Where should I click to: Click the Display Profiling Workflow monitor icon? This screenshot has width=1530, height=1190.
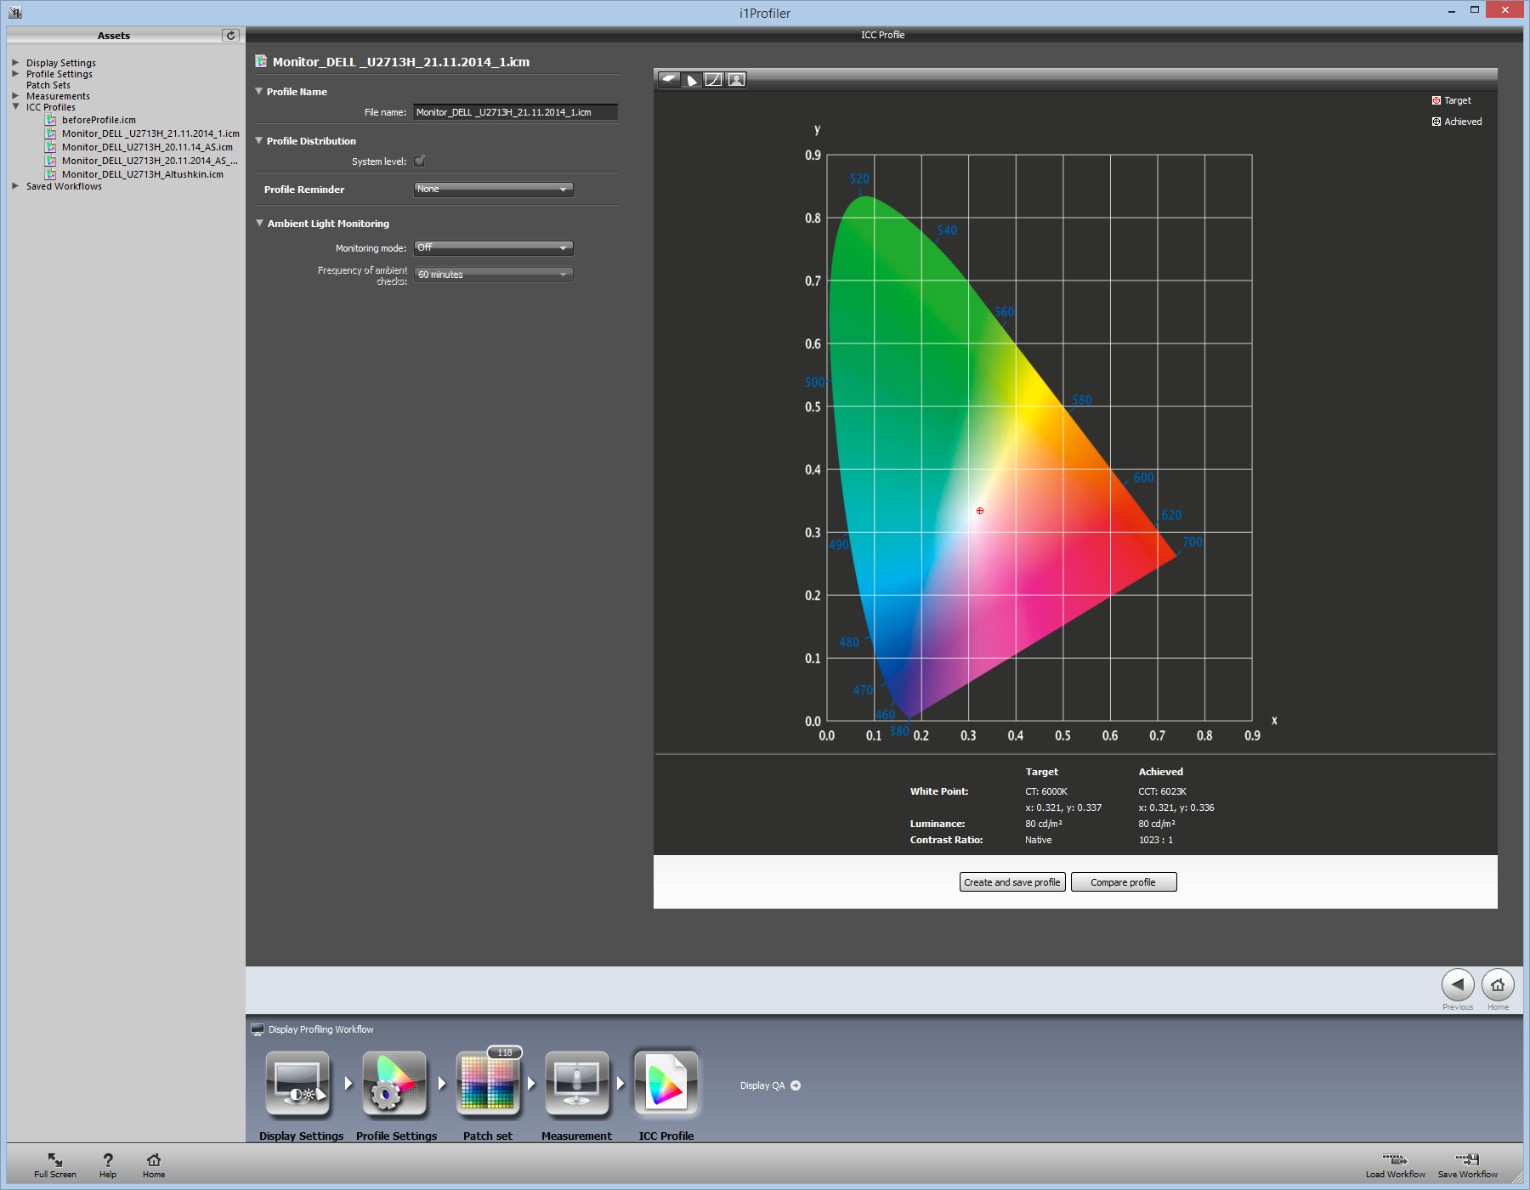258,1029
